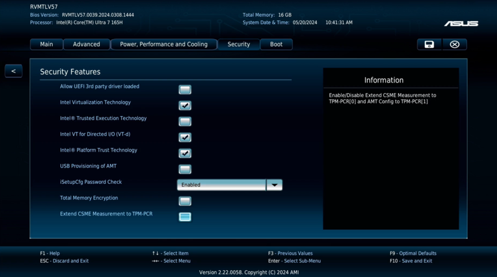This screenshot has width=497, height=277.
Task: Click the save floppy disk icon
Action: coord(429,44)
